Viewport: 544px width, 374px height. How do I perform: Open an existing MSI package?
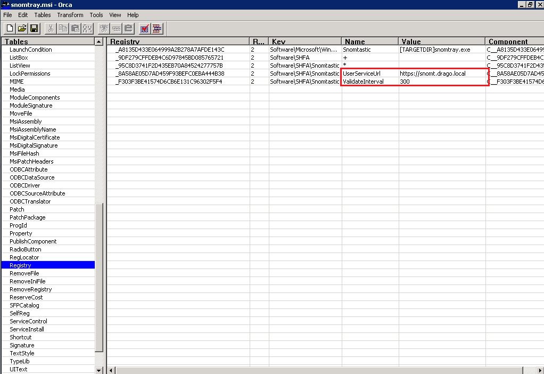point(21,28)
